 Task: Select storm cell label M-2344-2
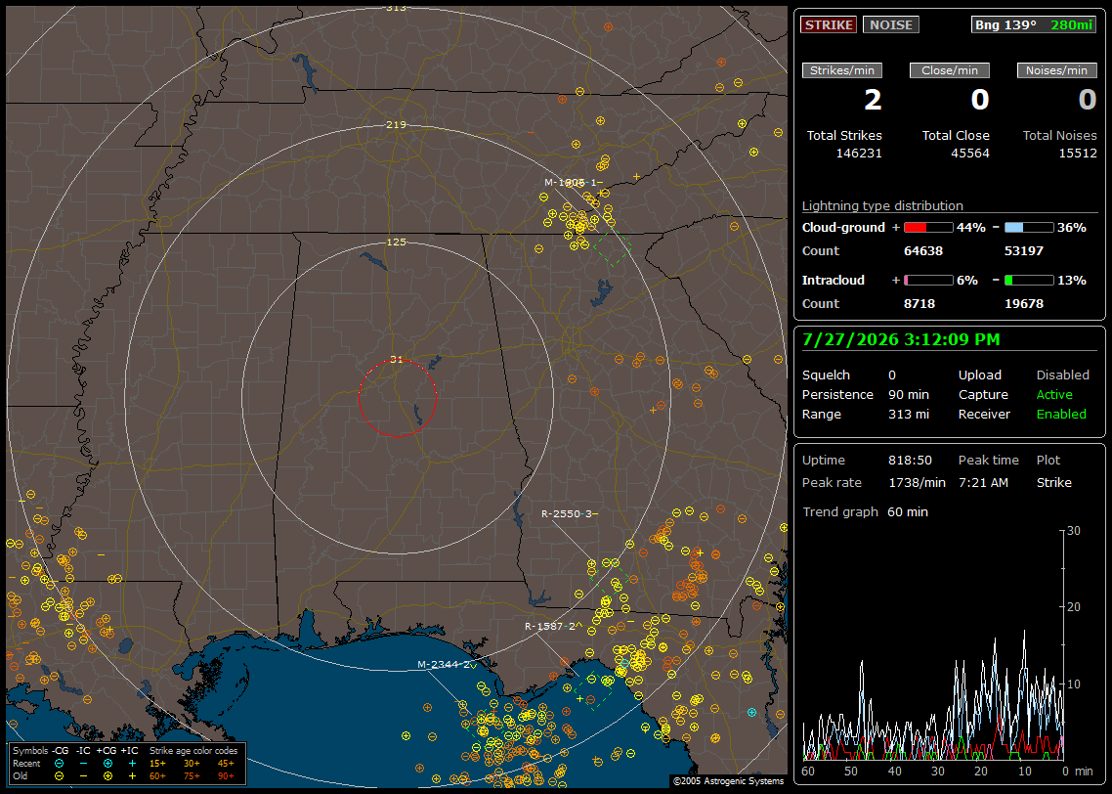click(x=444, y=664)
